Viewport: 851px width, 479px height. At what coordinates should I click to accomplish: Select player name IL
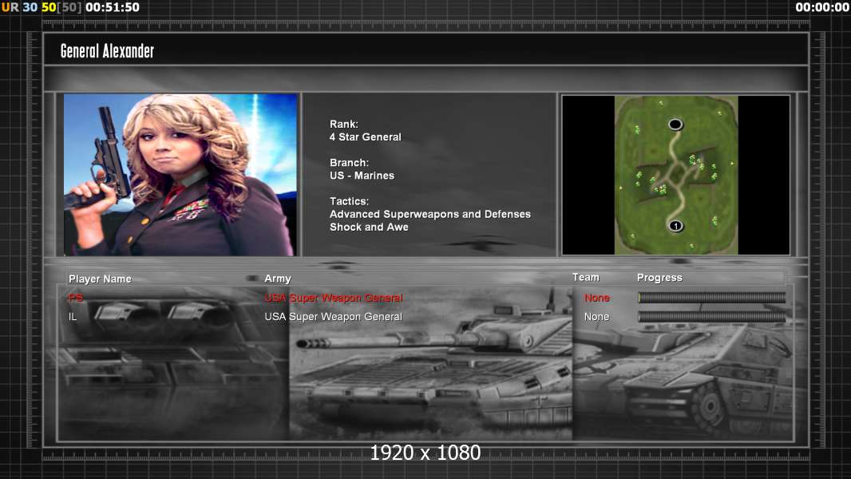pos(73,317)
